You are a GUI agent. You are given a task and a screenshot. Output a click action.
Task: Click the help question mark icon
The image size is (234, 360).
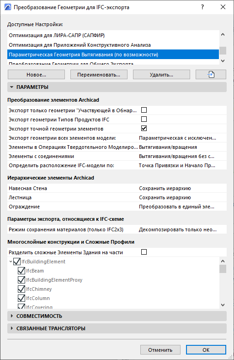(202, 7)
